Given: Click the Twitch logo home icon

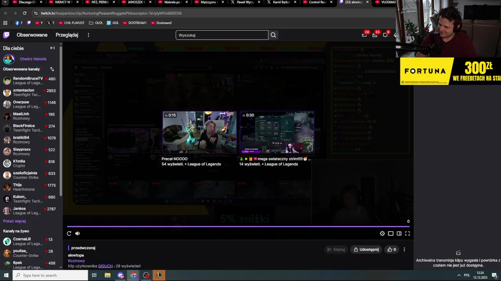Looking at the screenshot, I should (x=6, y=35).
